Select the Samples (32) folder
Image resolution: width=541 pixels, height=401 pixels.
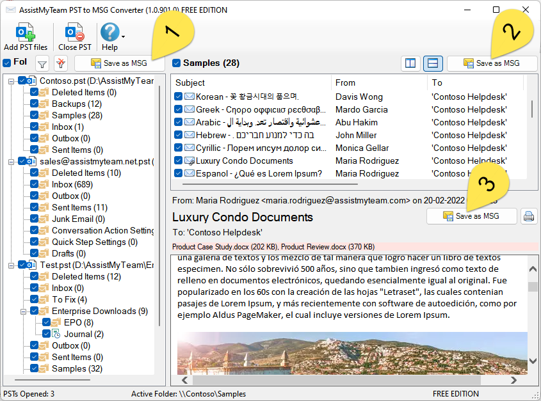coord(77,368)
